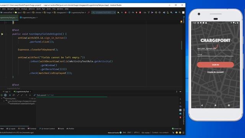Open the Run configuration dropdown
This screenshot has height=138, width=245.
104,13
